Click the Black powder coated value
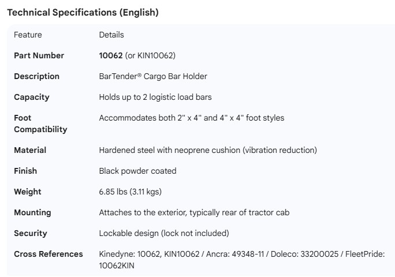 (x=137, y=171)
